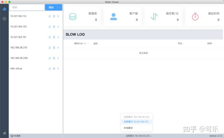Select 远程模式 192.168.36.230 menu entry
The width and height of the screenshot is (224, 138).
point(137,117)
